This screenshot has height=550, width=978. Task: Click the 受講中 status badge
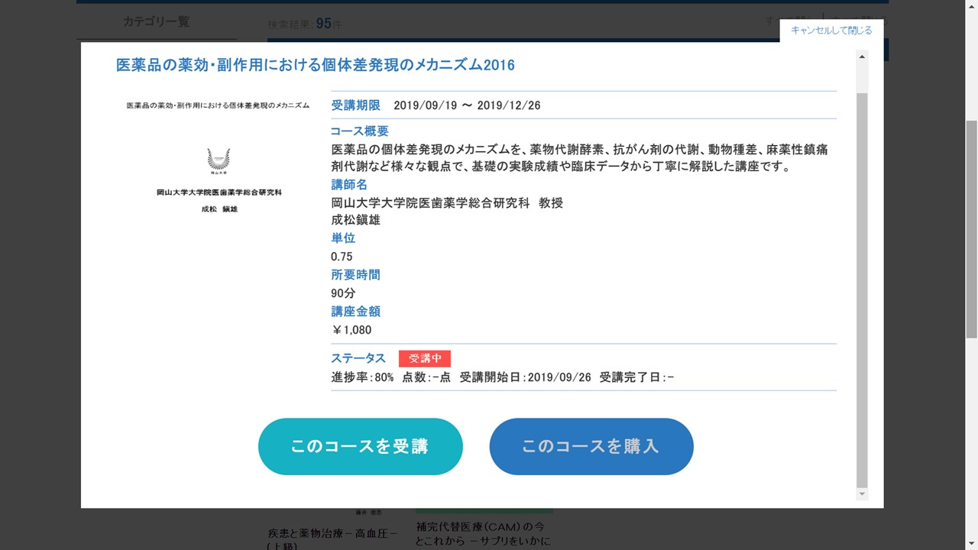tap(425, 358)
